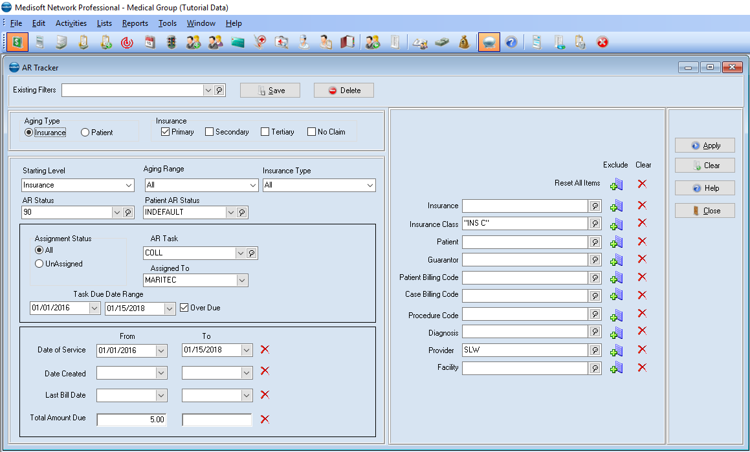
Task: Clear the Total Amount Due range
Action: tap(265, 419)
